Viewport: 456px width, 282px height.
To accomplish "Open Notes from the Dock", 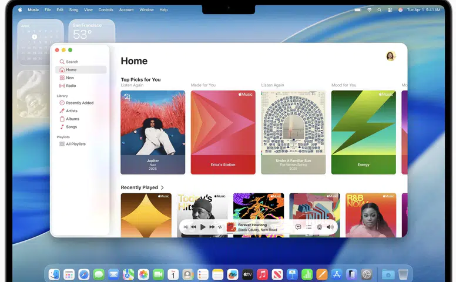I will point(217,274).
